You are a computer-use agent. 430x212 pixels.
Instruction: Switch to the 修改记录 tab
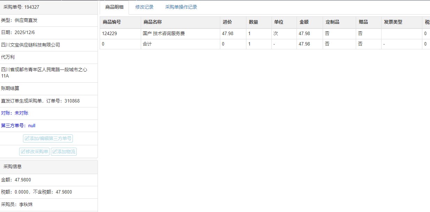(144, 7)
